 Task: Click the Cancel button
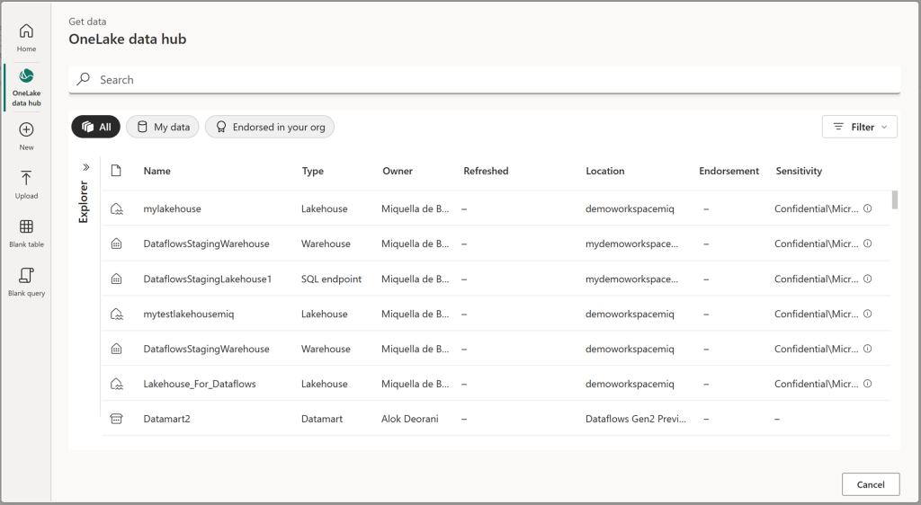871,484
